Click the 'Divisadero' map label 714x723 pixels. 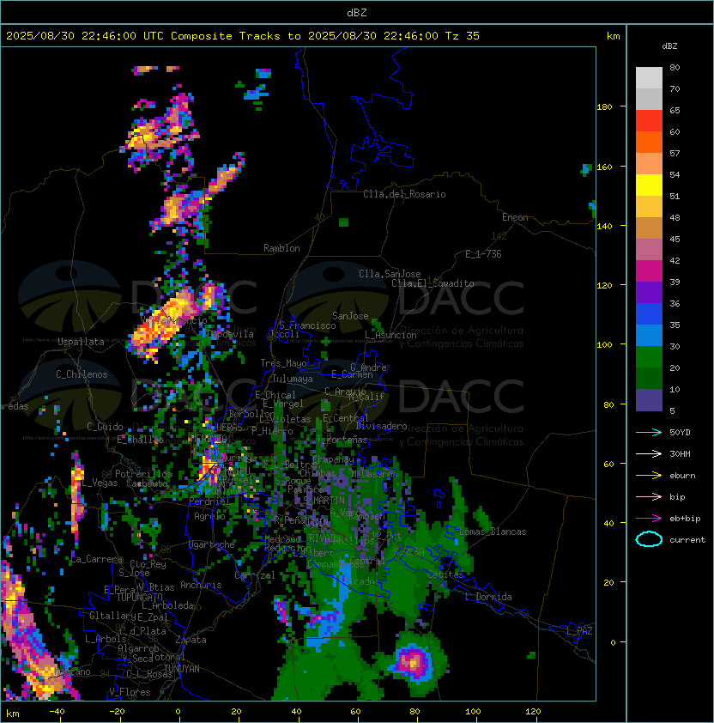click(x=382, y=426)
